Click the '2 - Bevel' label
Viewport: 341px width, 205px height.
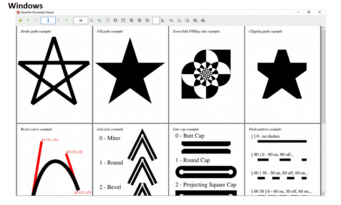(110, 187)
